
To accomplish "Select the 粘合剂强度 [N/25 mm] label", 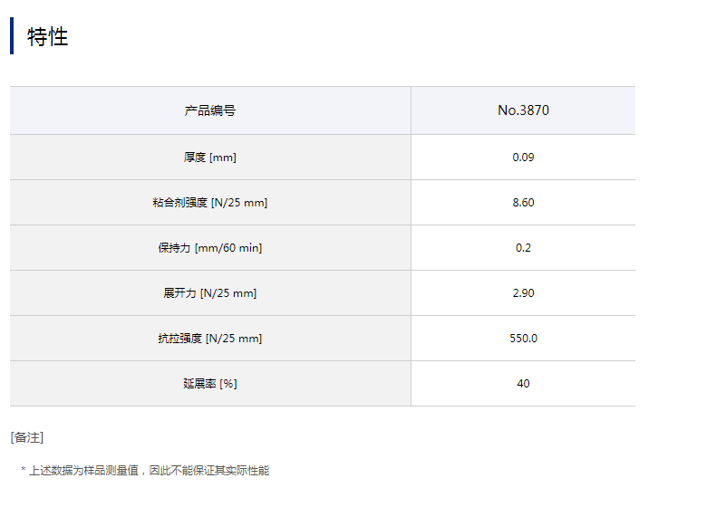I will click(210, 203).
